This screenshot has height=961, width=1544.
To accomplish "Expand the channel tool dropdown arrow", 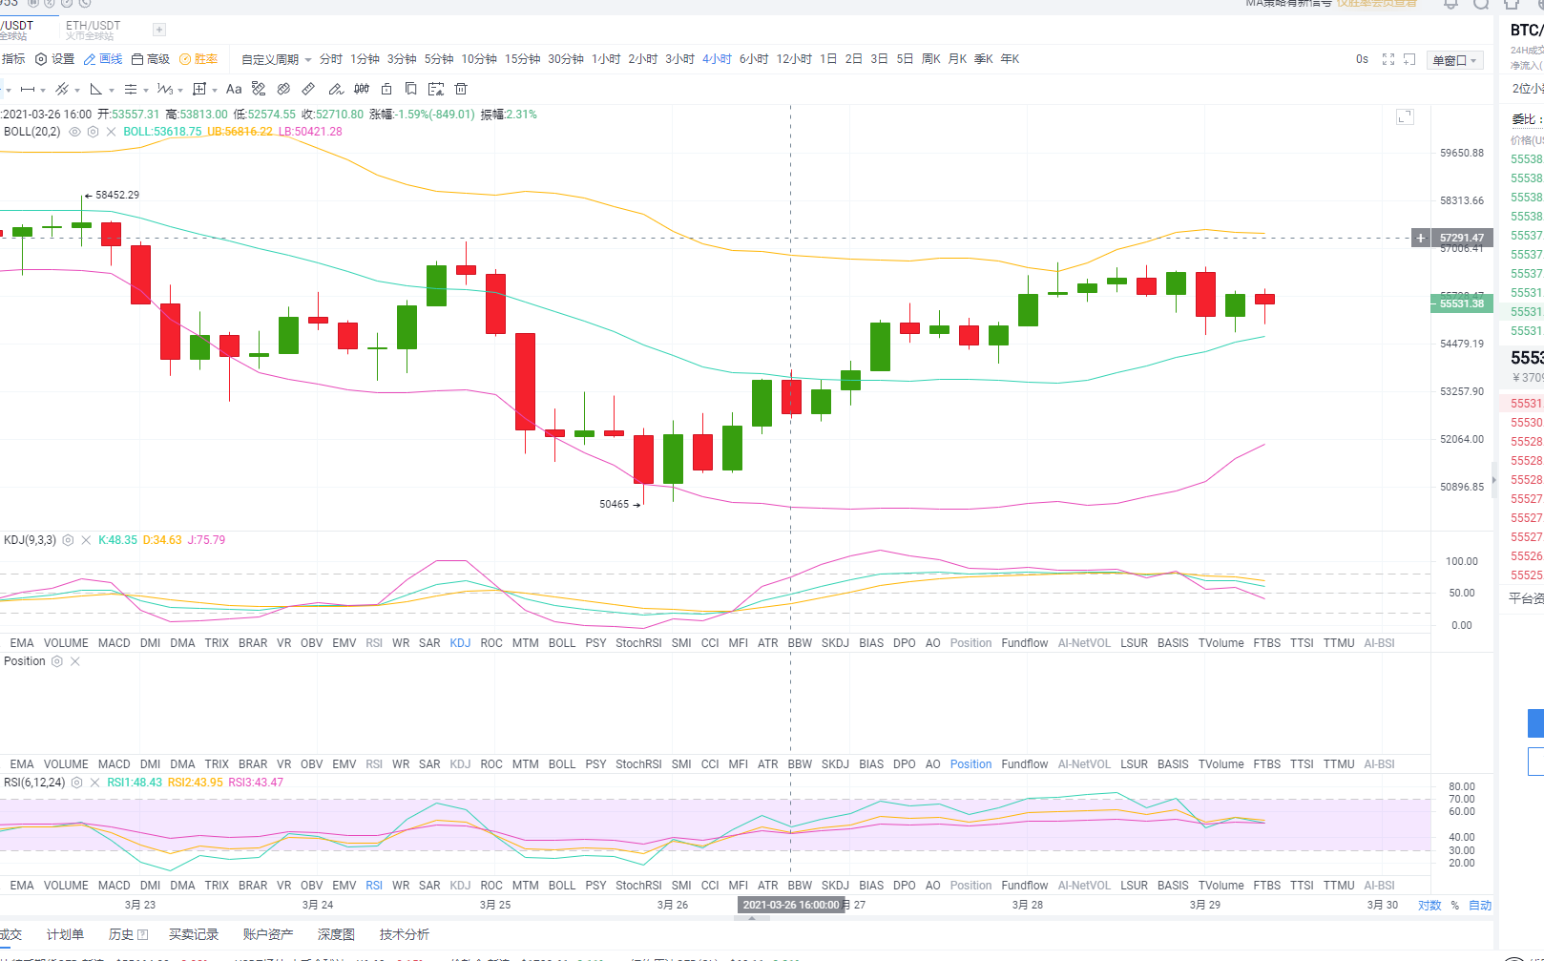I will (x=77, y=90).
